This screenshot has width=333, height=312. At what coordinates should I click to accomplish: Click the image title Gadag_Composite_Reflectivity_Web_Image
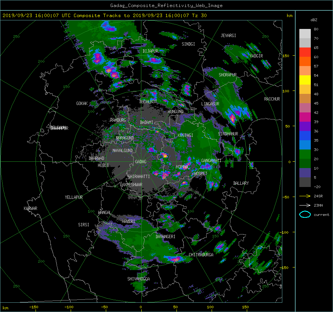[x=166, y=6]
